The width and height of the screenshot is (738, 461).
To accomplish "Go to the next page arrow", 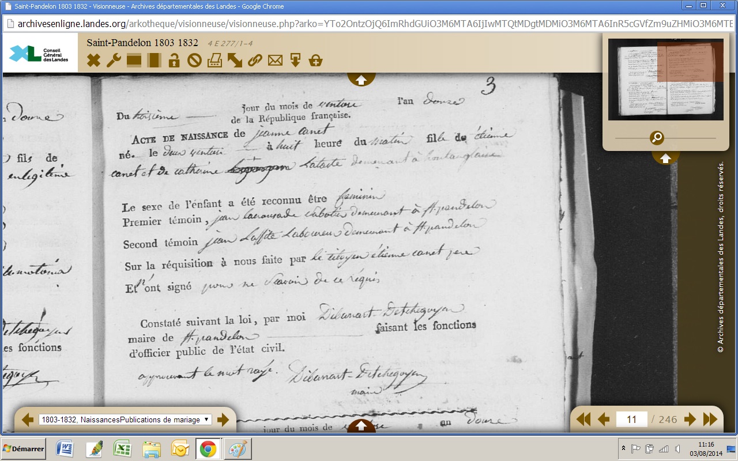I will pyautogui.click(x=690, y=420).
